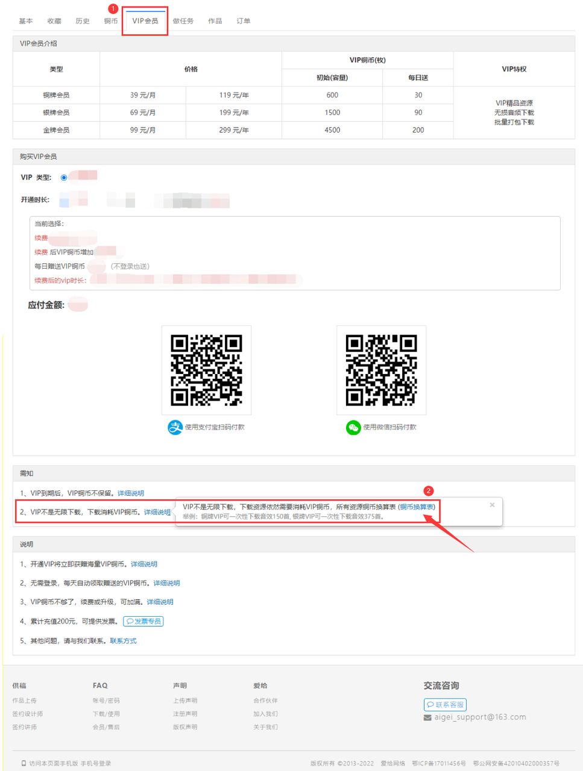Click the 银牌会员 table cell
The image size is (583, 771).
(x=56, y=113)
